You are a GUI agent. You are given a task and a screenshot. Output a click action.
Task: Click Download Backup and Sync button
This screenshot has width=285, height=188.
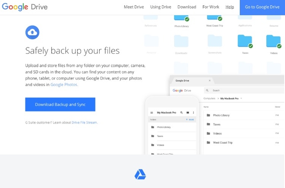pos(60,105)
